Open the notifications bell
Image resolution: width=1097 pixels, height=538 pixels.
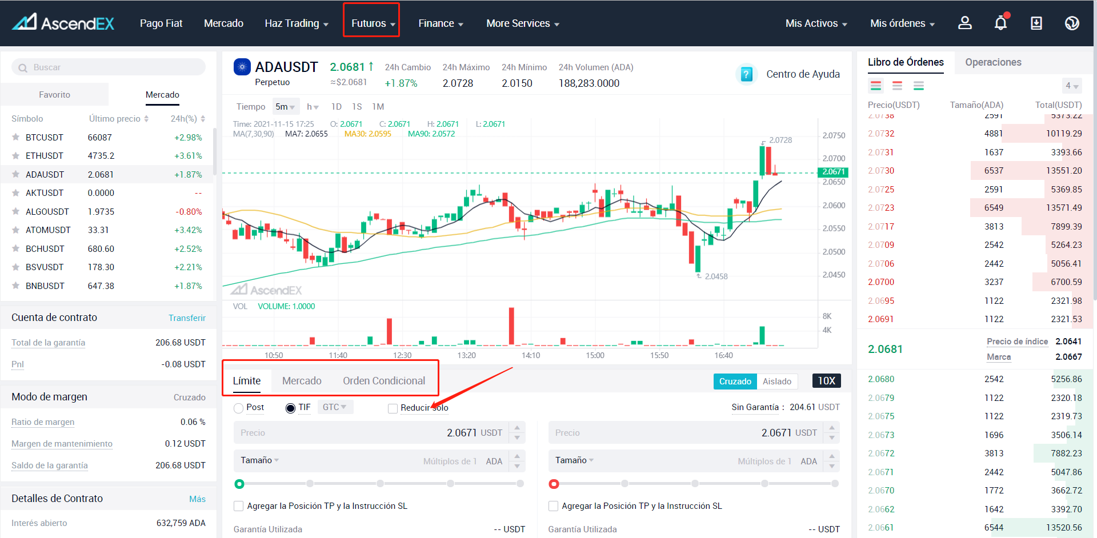pos(1000,23)
